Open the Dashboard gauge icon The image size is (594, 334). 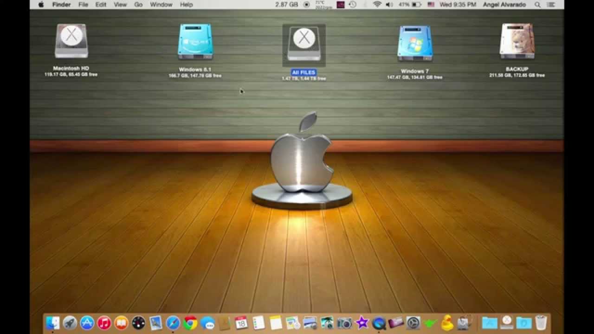138,323
